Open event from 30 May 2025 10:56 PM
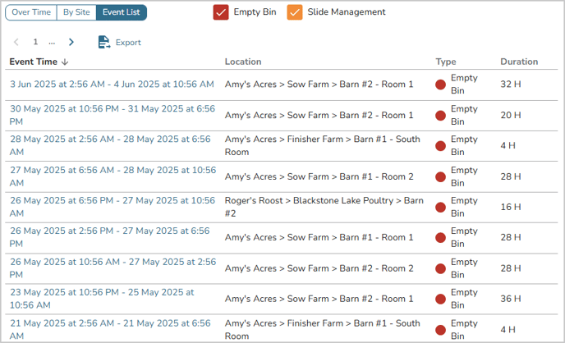The image size is (565, 343). (113, 115)
